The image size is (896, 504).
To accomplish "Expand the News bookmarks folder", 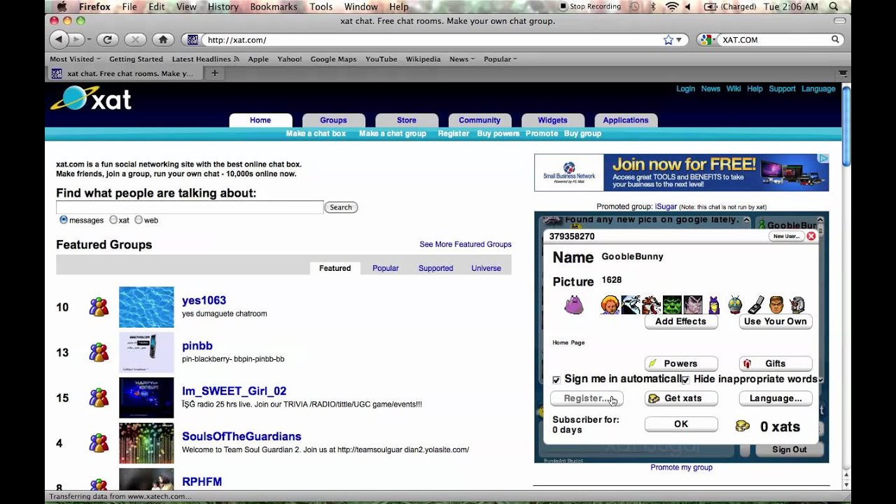I will [x=462, y=59].
